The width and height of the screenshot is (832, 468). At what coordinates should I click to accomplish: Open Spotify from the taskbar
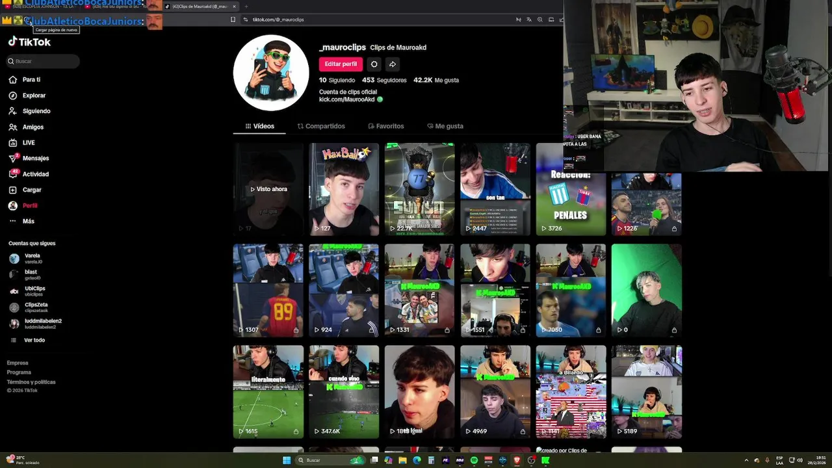[474, 460]
